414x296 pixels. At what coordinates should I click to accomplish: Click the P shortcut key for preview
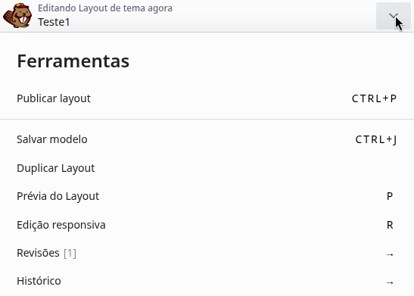click(x=390, y=196)
